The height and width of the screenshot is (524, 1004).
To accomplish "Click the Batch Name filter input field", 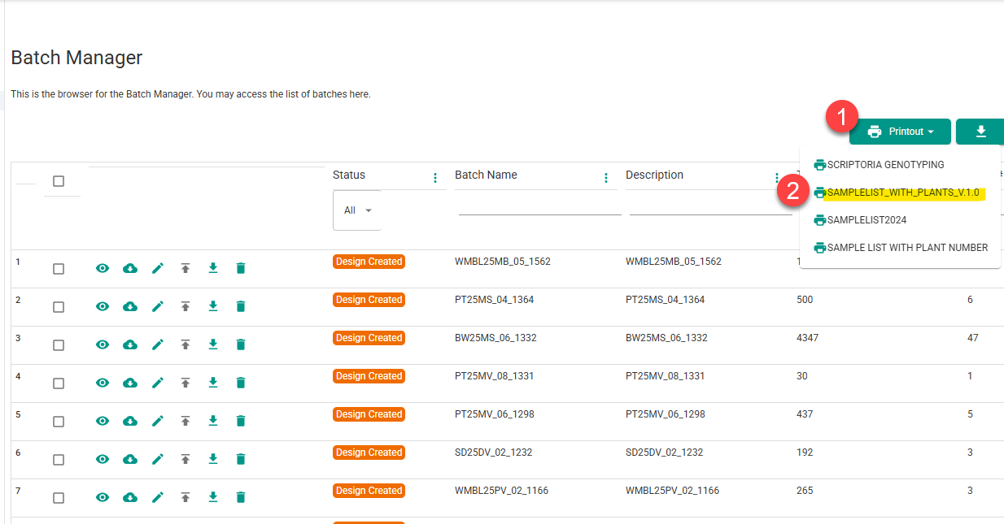I will 539,206.
